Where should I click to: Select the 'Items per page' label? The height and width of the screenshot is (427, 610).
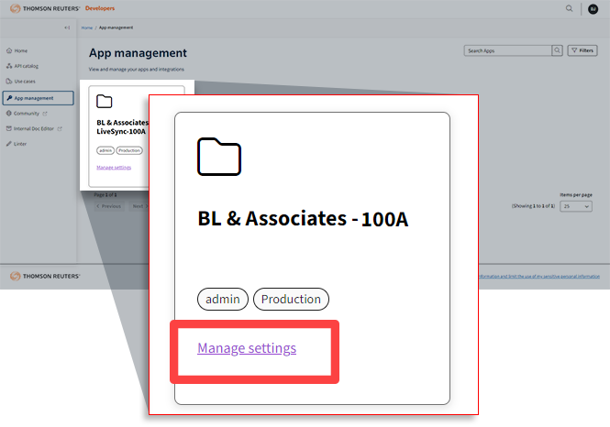(576, 194)
